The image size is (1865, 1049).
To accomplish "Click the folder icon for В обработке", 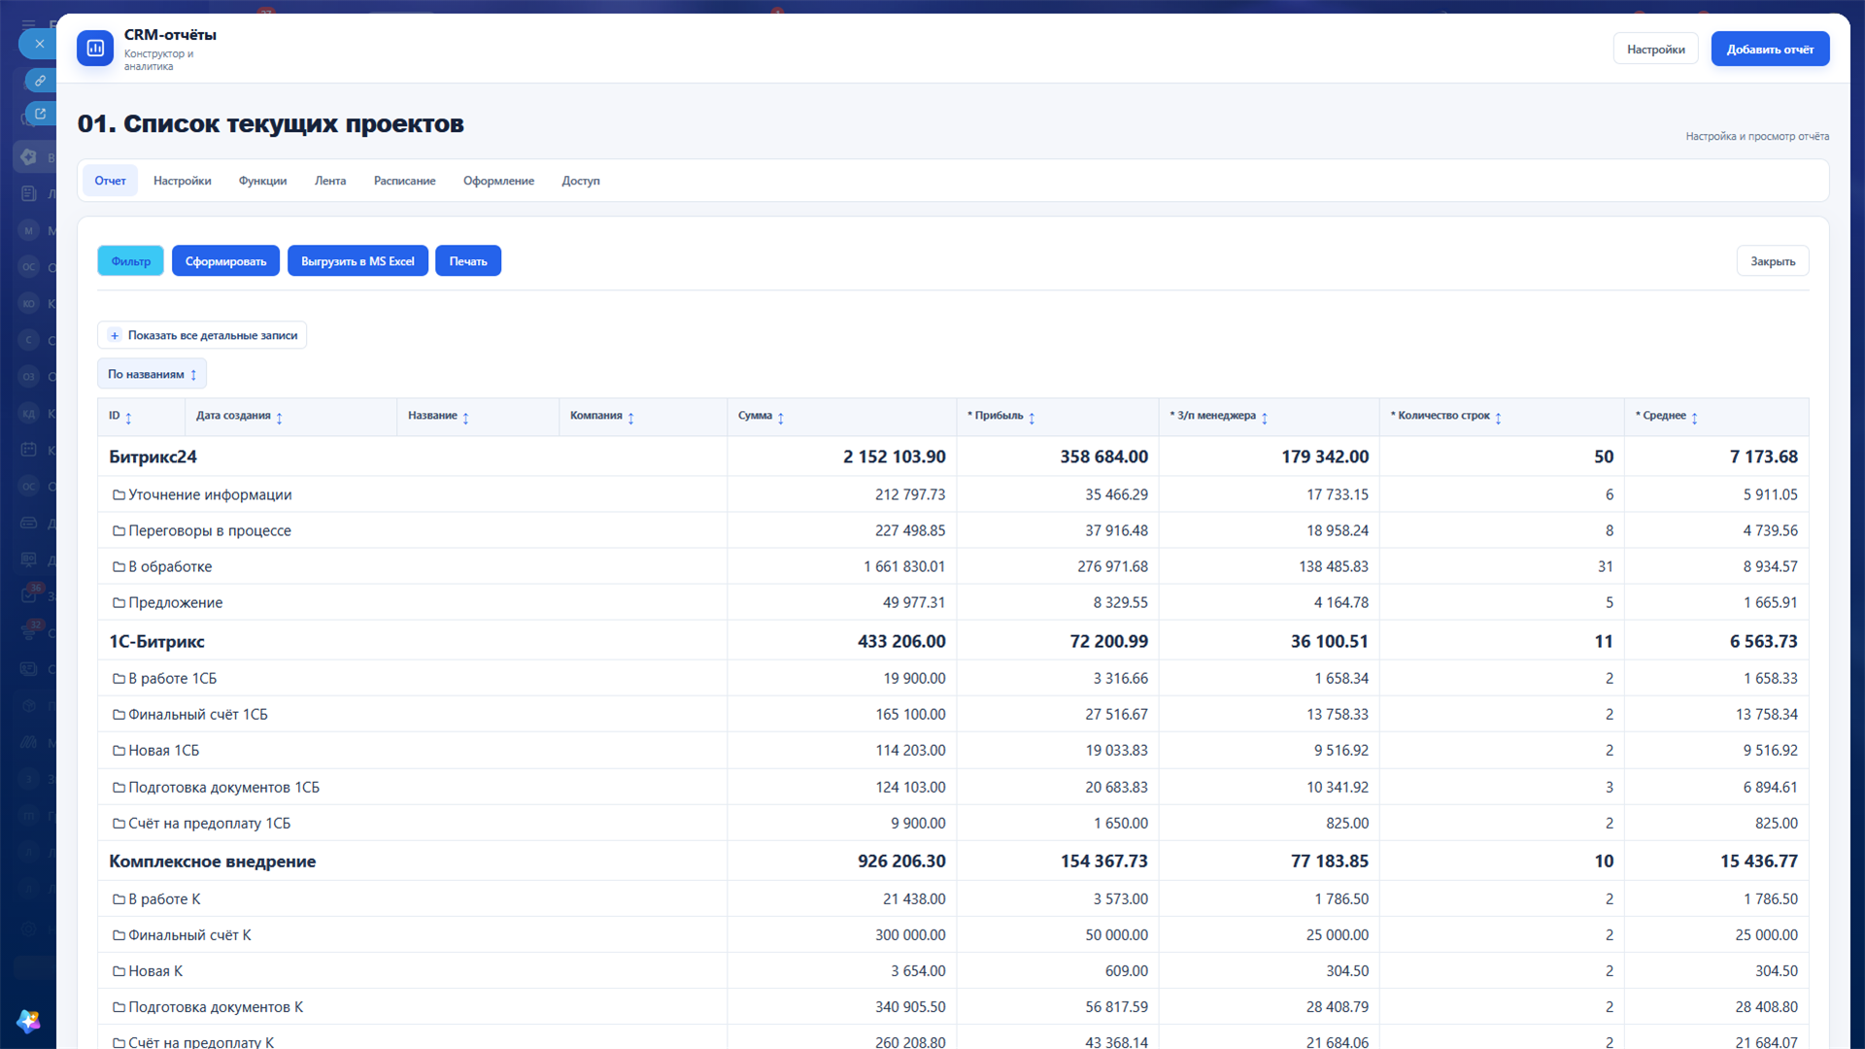I will pos(119,567).
